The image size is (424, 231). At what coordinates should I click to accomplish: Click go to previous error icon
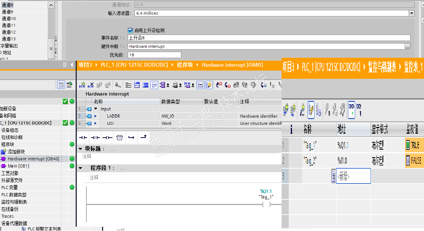click(219, 85)
